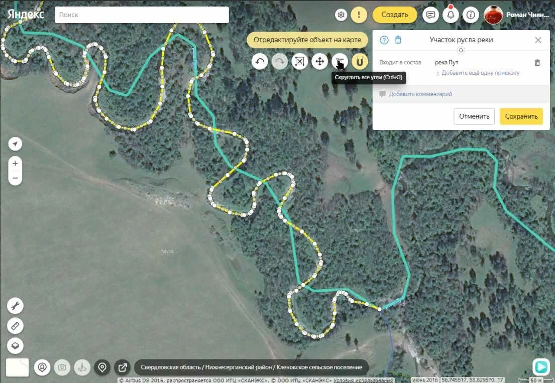
Task: Delete the river bed section via trash icon
Action: click(x=398, y=40)
